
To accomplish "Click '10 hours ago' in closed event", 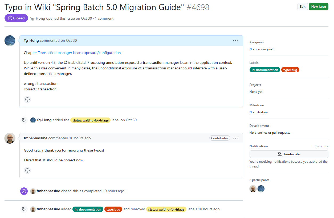I will click(113, 191).
